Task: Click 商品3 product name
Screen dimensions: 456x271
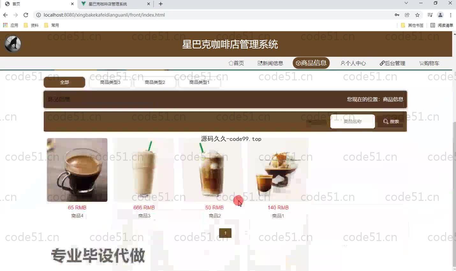Action: coord(144,216)
